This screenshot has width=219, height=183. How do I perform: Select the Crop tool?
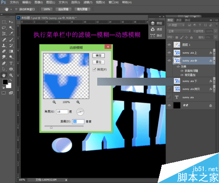[x=4, y=34]
